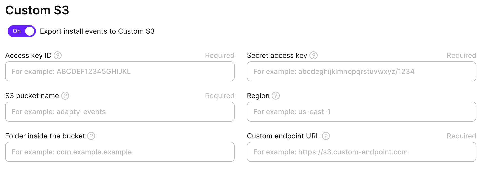This screenshot has width=486, height=175.
Task: Click the Region input showing us-east-1 example
Action: coord(361,112)
